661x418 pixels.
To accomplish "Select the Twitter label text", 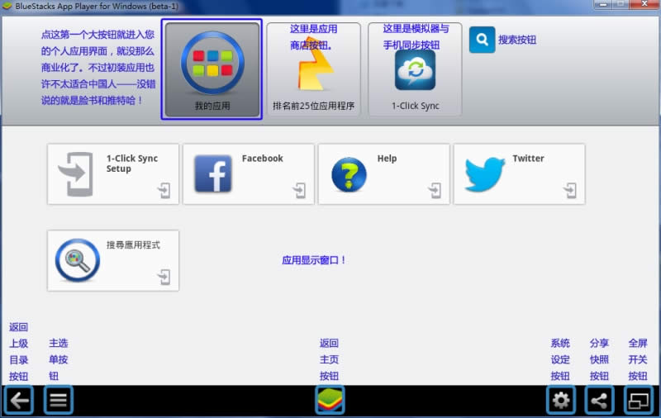I will pyautogui.click(x=528, y=159).
